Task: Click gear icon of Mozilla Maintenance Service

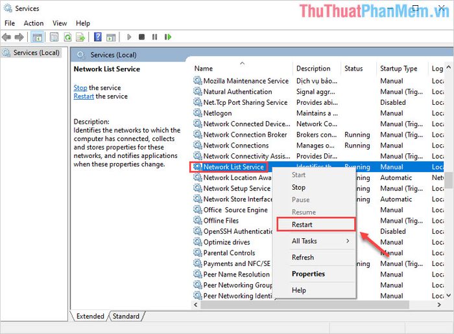Action: [x=197, y=81]
